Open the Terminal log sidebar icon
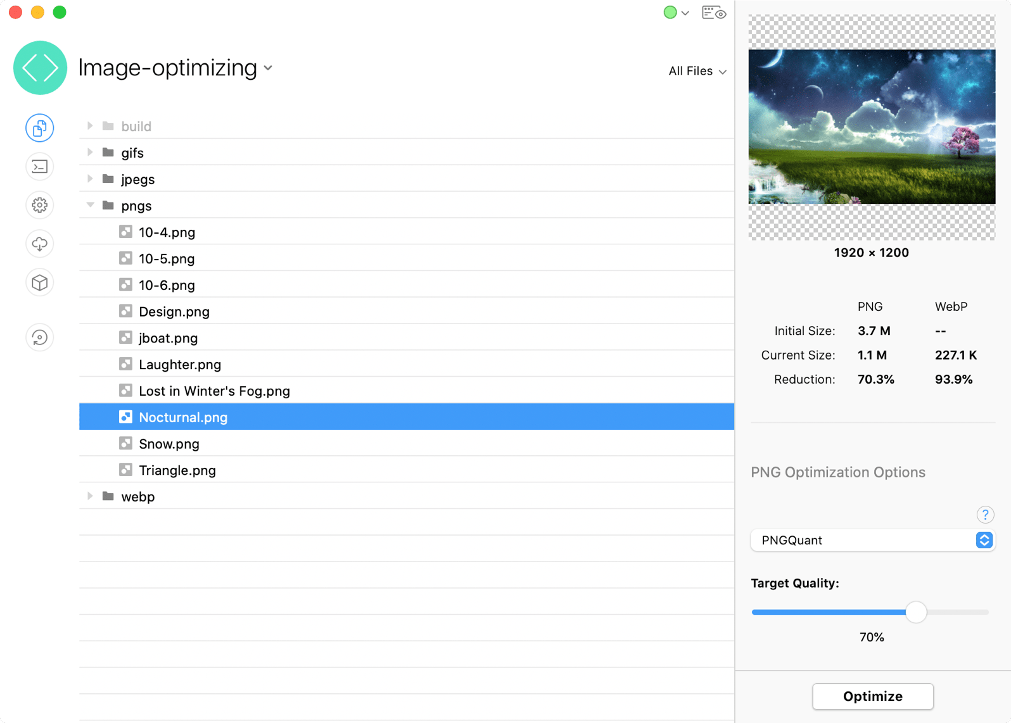This screenshot has height=723, width=1011. 39,167
